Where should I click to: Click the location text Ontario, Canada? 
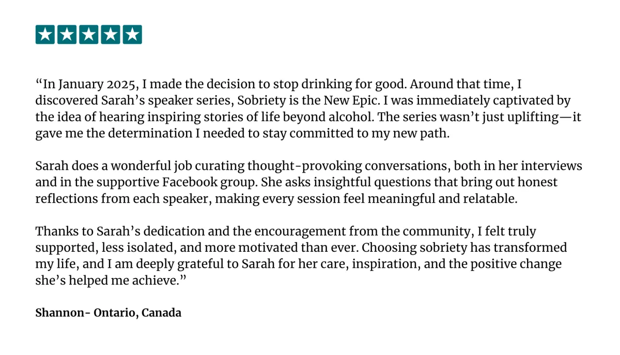click(x=137, y=313)
